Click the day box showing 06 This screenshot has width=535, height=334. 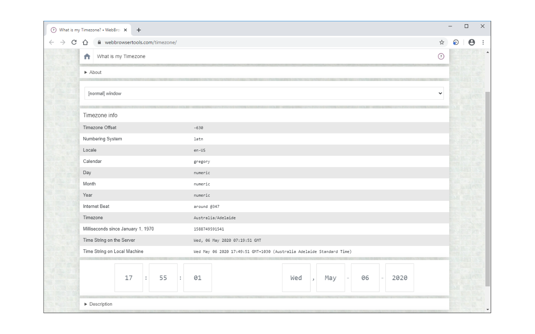[365, 278]
